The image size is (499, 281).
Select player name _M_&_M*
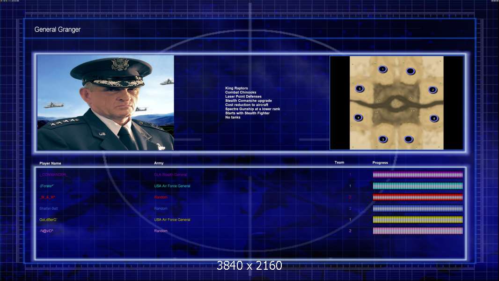[x=47, y=197]
